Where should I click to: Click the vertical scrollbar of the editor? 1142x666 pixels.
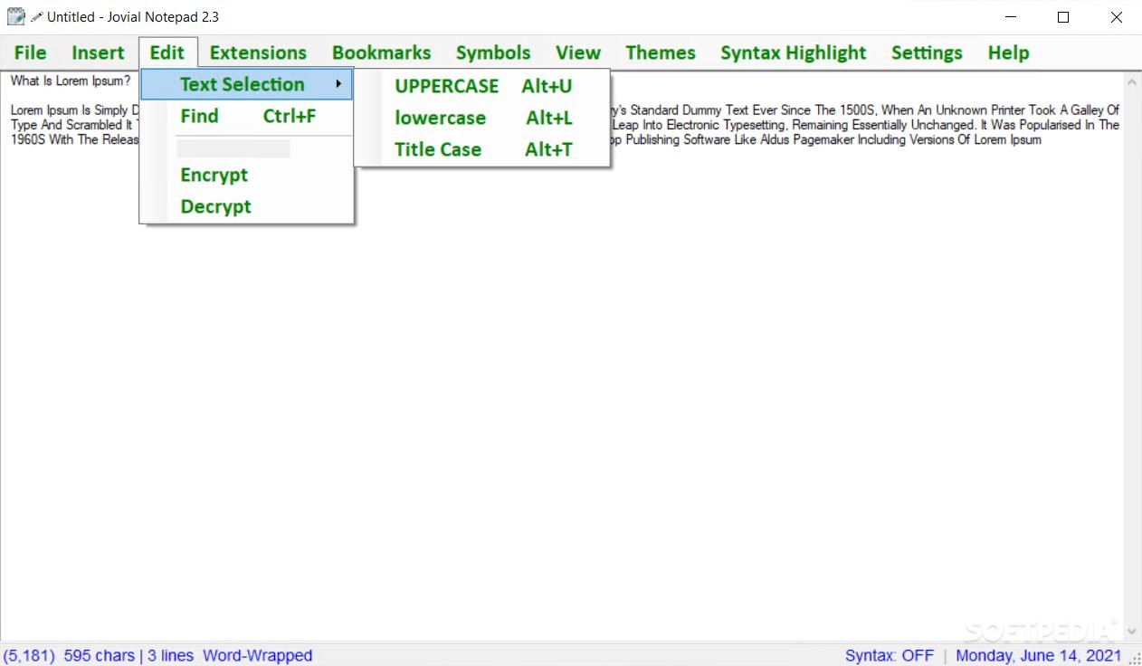(x=1132, y=357)
